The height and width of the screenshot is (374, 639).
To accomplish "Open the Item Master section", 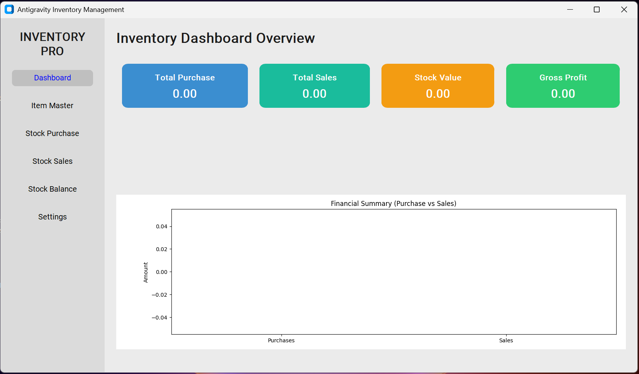I will (x=52, y=105).
